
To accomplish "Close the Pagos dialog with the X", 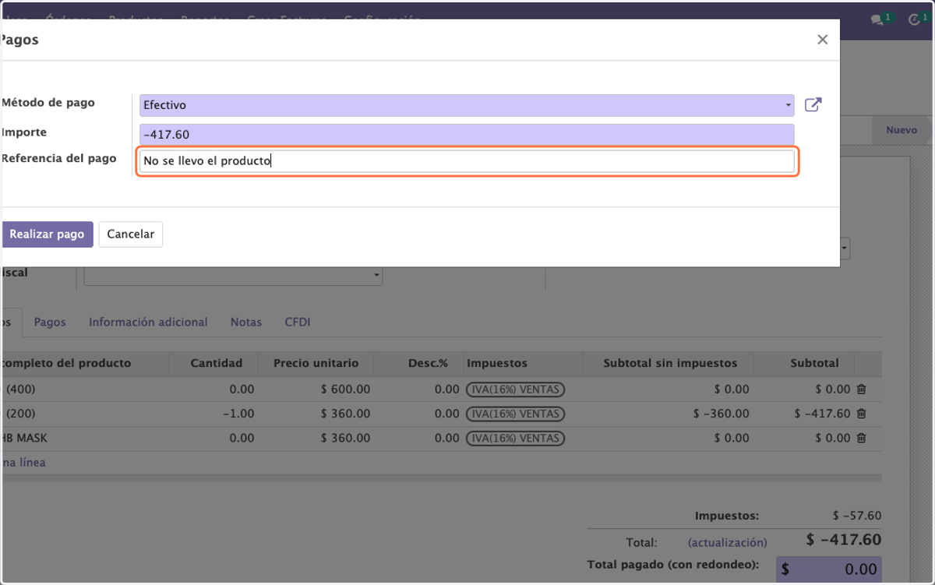I will (x=822, y=40).
